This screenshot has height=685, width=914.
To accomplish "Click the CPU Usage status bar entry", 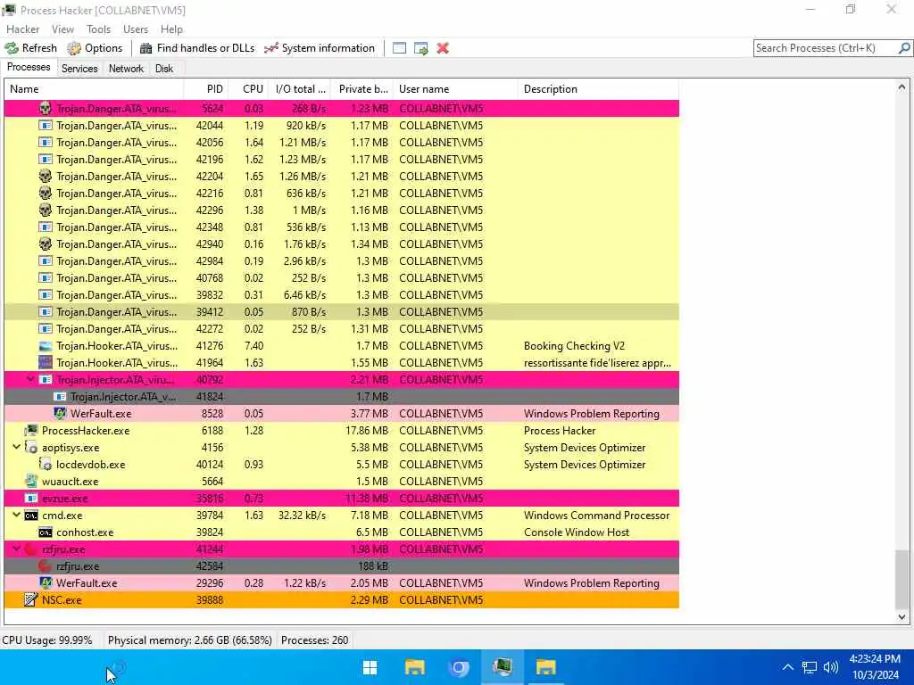I will click(47, 640).
